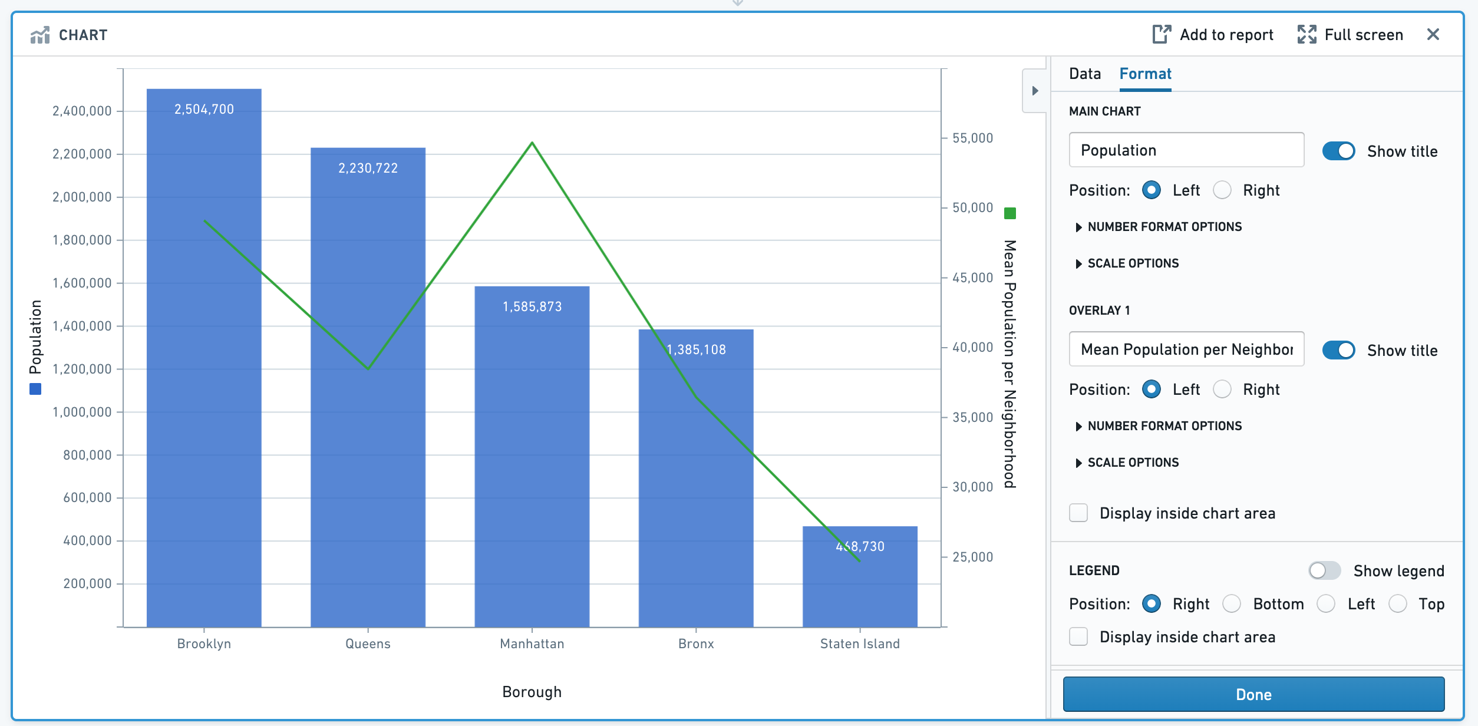Close the chart dialog with X
The height and width of the screenshot is (726, 1478).
[1433, 34]
